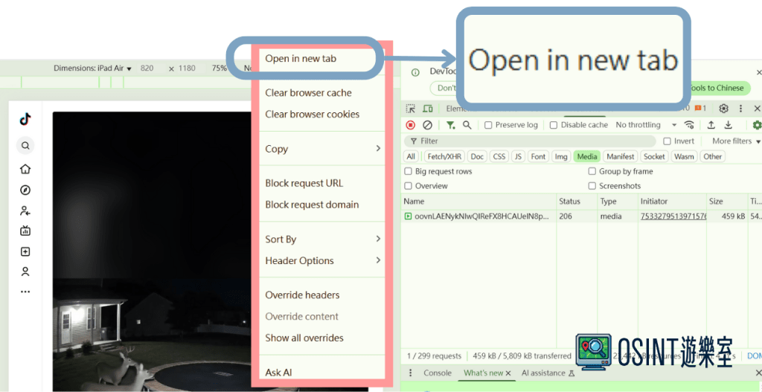
Task: Check the Big request rows option
Action: coord(408,171)
